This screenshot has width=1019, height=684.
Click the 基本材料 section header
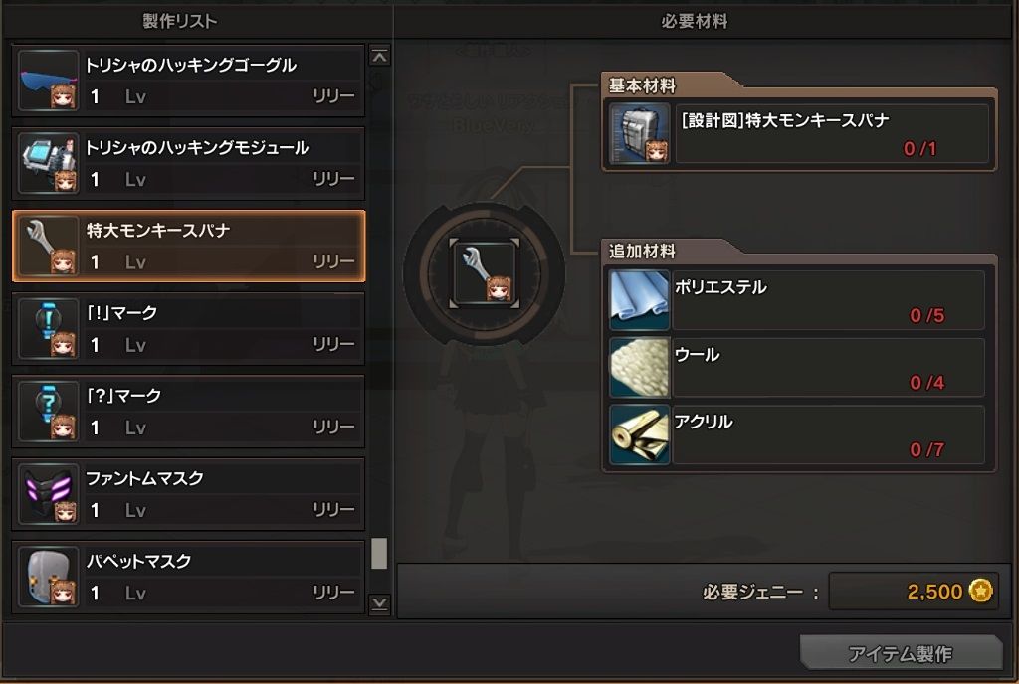pos(642,85)
